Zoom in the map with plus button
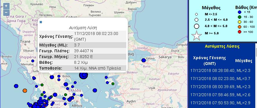Screen dimensions: 257x108 point(6,6)
